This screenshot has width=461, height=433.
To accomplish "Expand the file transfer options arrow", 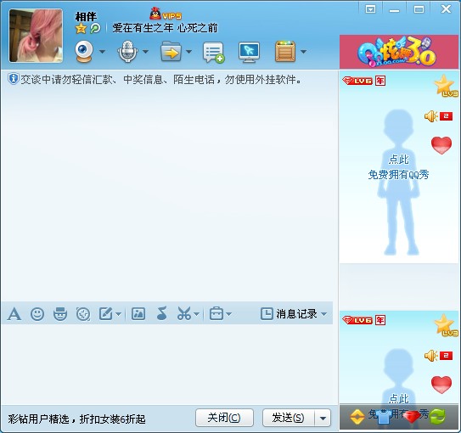I will point(188,52).
